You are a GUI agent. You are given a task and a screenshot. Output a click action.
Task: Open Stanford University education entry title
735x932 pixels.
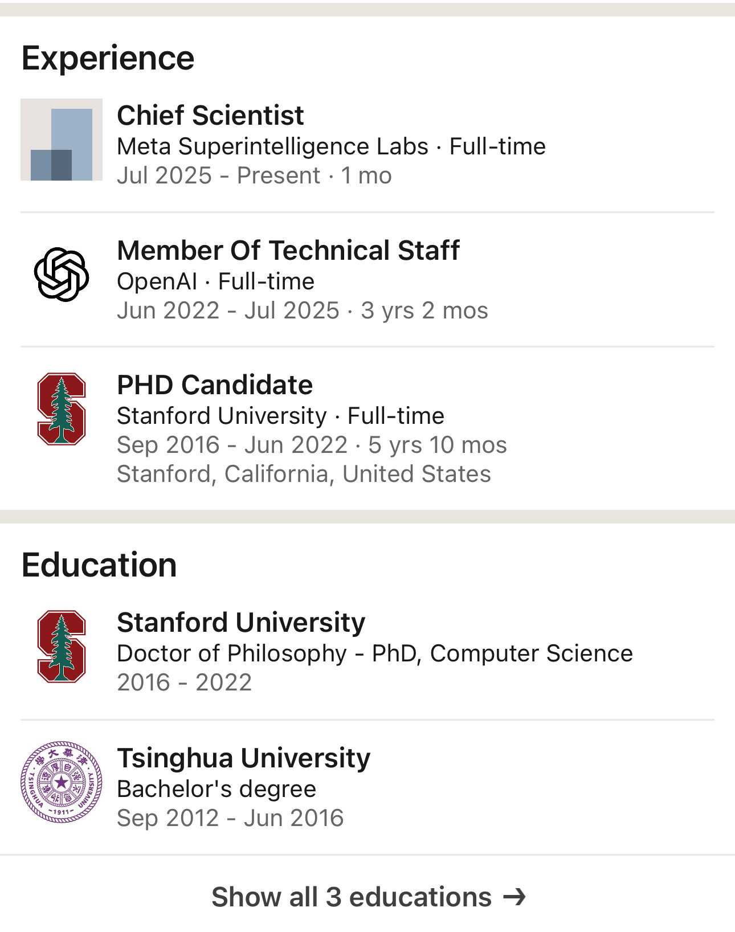(x=241, y=623)
